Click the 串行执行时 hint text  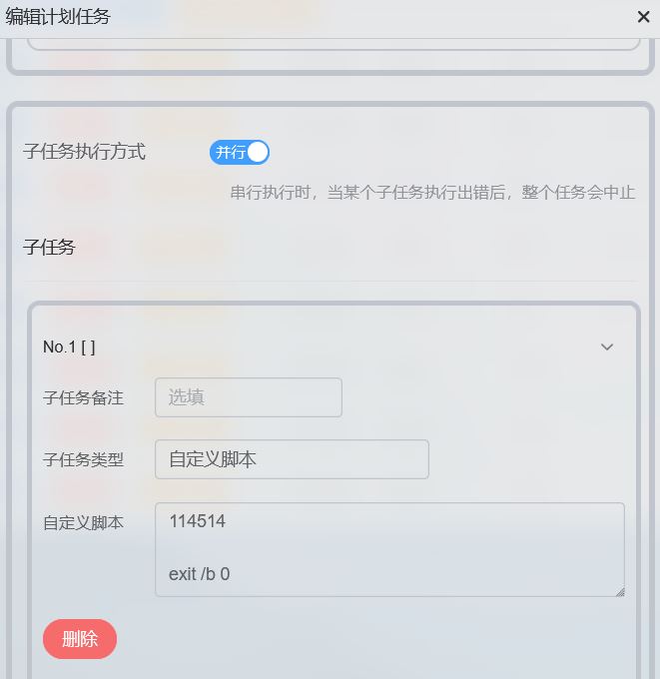(432, 193)
